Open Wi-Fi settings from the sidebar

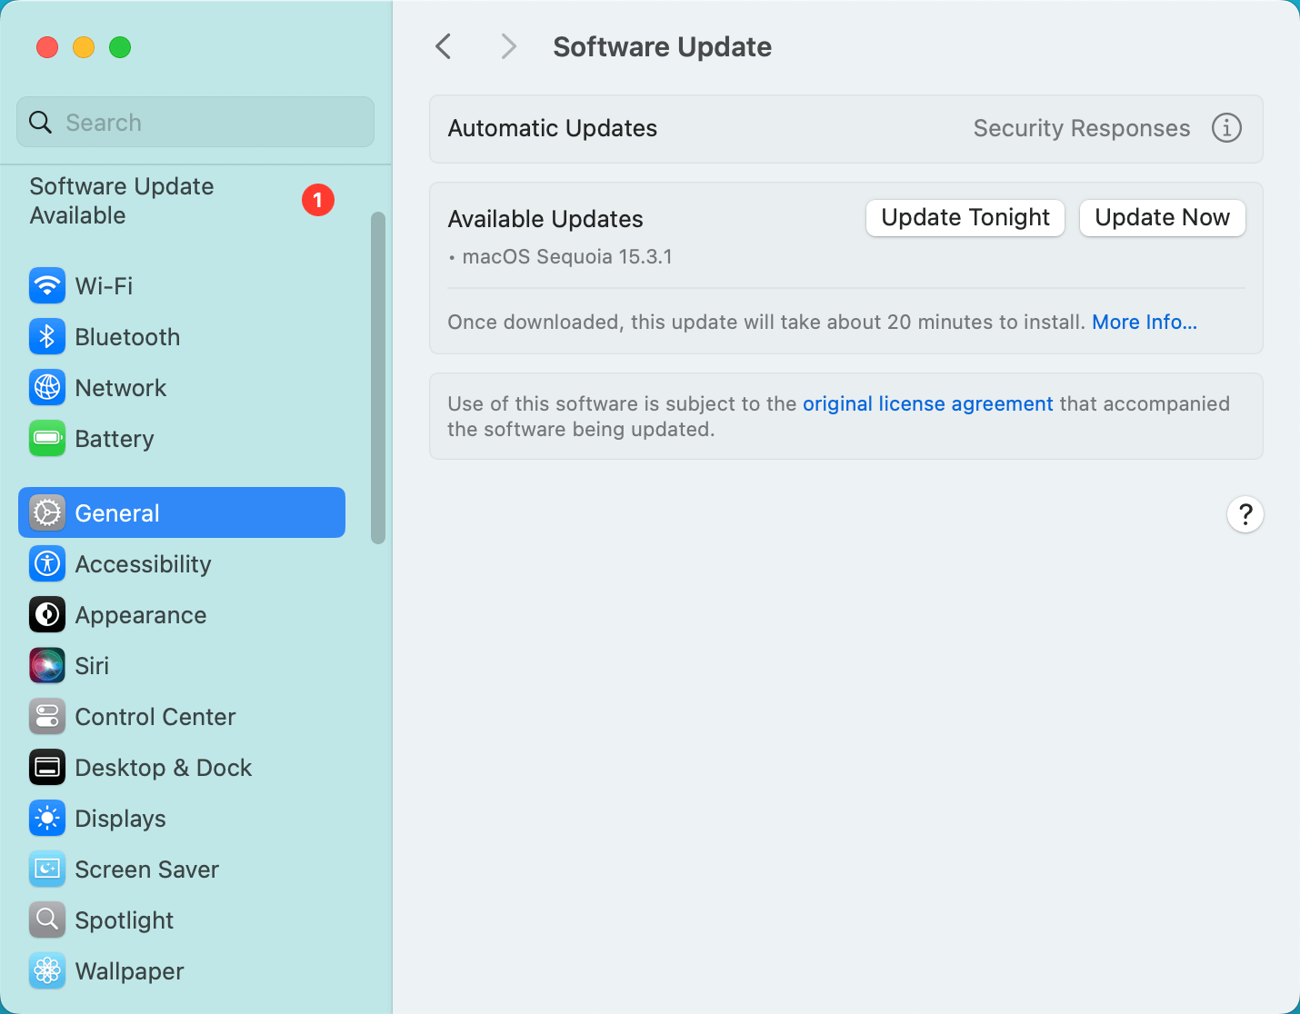[x=104, y=285]
